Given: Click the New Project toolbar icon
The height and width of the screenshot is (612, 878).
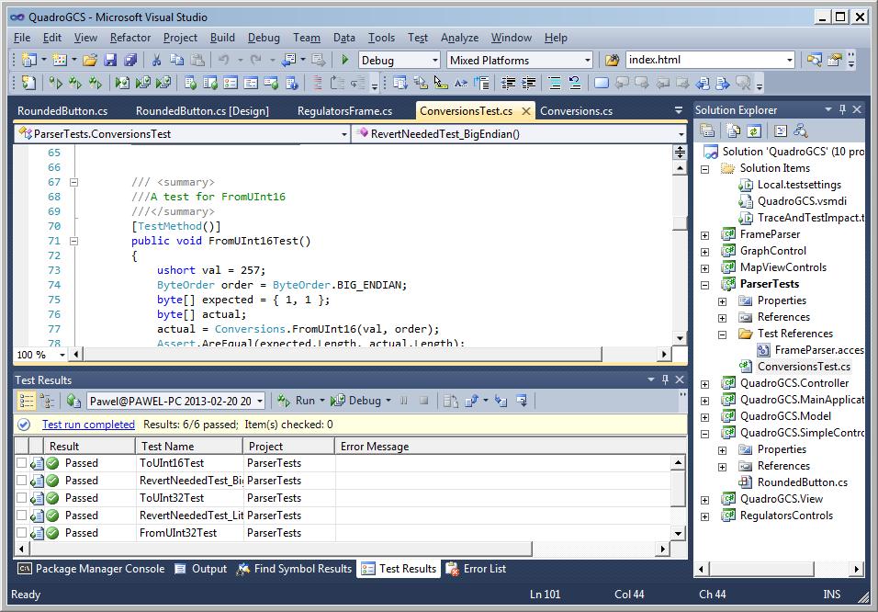Looking at the screenshot, I should 29,60.
